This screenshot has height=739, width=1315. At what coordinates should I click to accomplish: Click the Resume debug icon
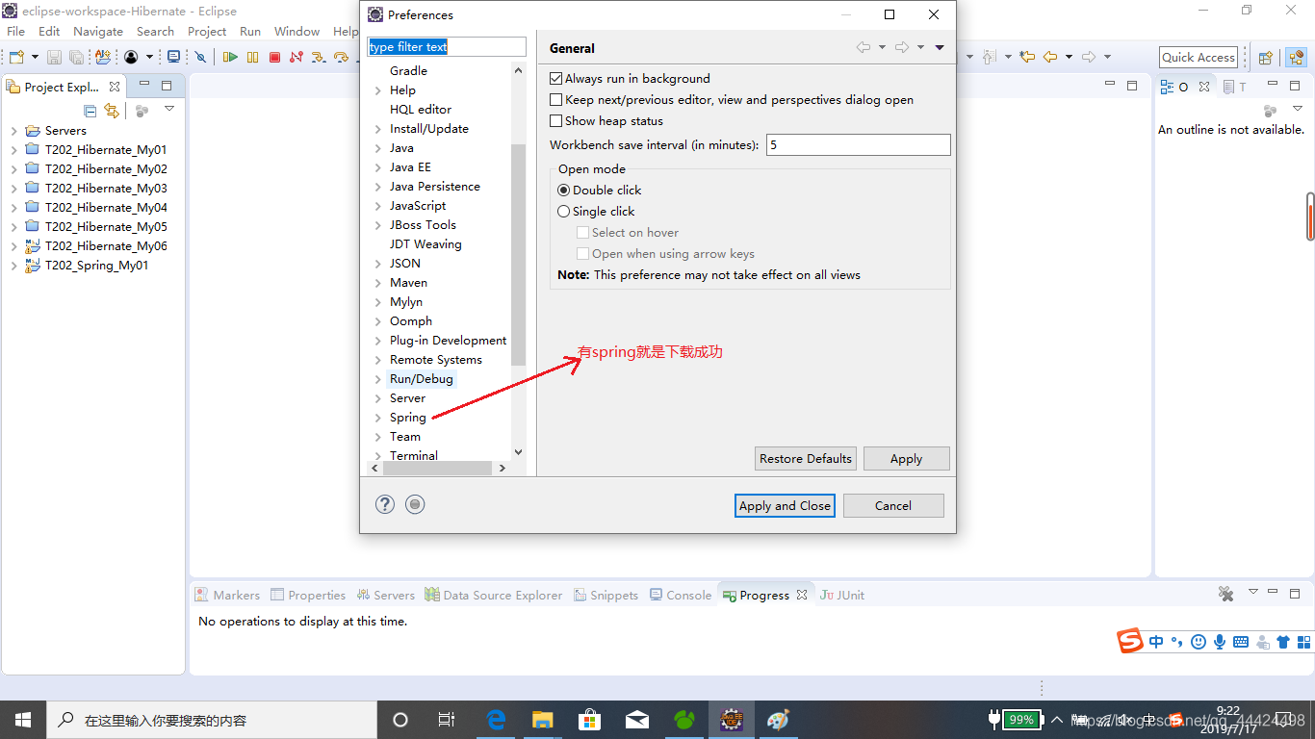230,57
